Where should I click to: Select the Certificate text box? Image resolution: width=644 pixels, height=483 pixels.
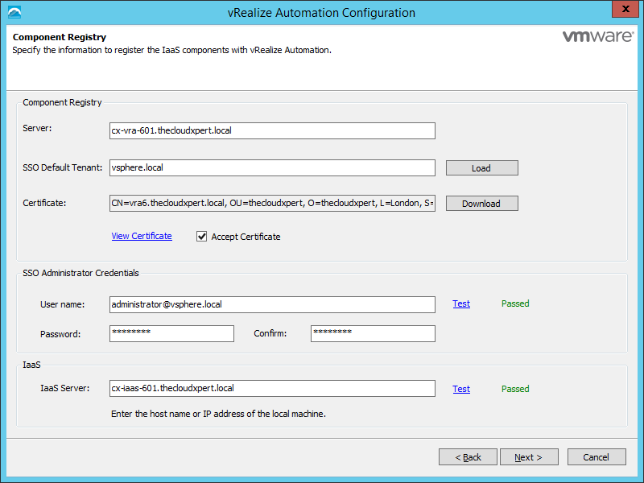(272, 204)
